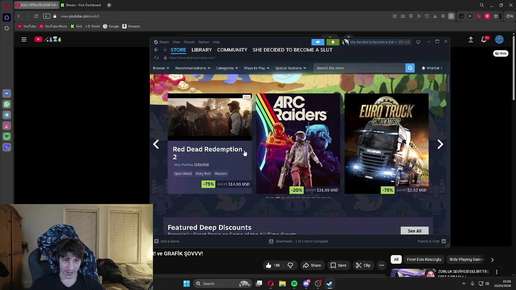Open Opera easy setup sliders icon

tap(443, 16)
